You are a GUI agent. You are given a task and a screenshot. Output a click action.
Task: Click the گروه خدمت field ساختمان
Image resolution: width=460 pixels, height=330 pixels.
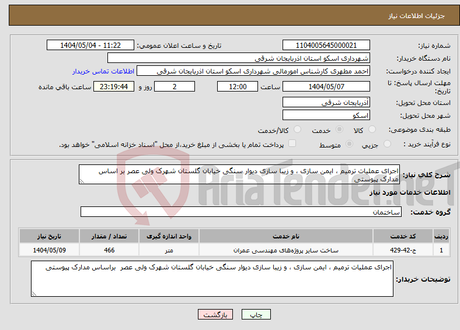point(241,212)
